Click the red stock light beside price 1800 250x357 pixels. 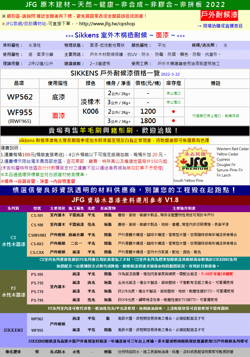click(174, 121)
